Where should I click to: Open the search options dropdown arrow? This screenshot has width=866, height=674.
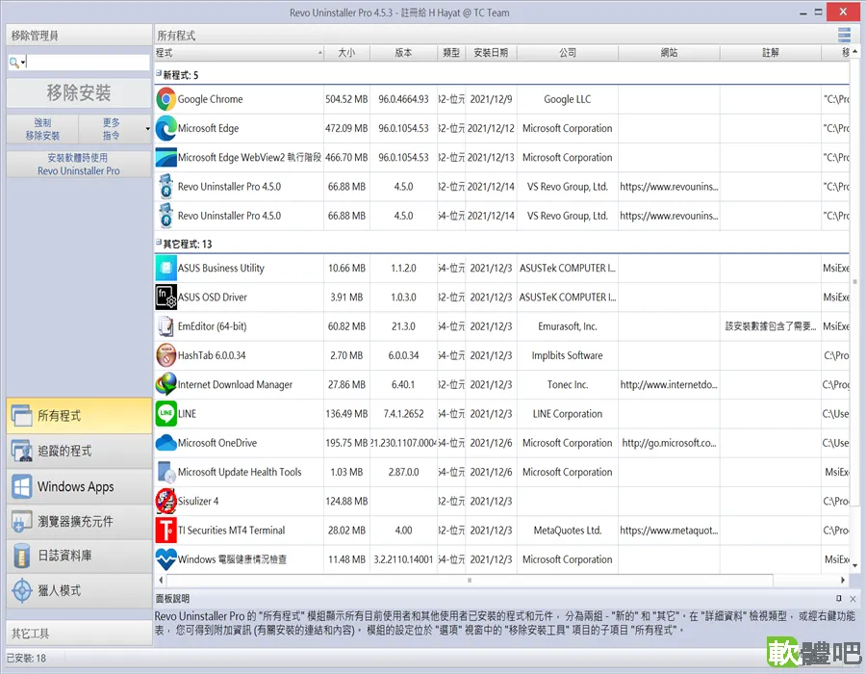coord(23,63)
